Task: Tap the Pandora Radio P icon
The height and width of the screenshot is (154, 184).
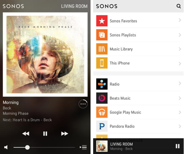Action: [102, 126]
